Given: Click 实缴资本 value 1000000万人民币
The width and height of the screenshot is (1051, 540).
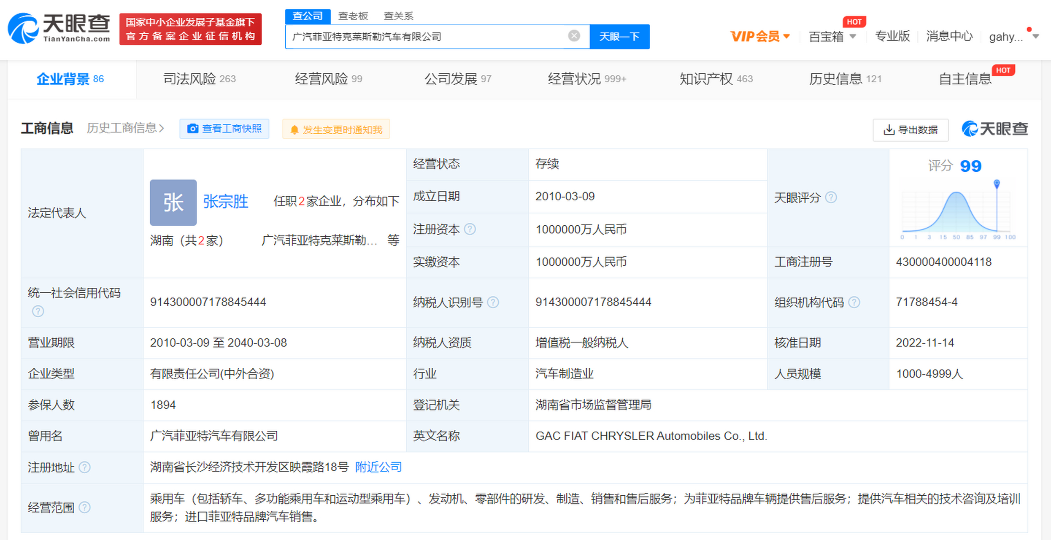Looking at the screenshot, I should click(x=581, y=262).
